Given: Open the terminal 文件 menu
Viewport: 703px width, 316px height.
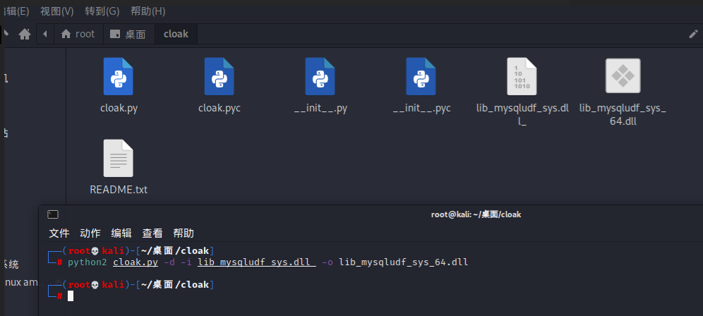Looking at the screenshot, I should (59, 233).
